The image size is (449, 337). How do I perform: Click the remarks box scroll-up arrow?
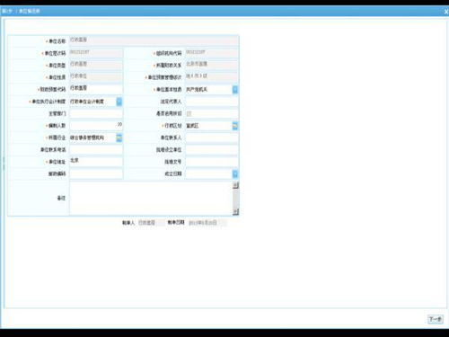coord(235,185)
